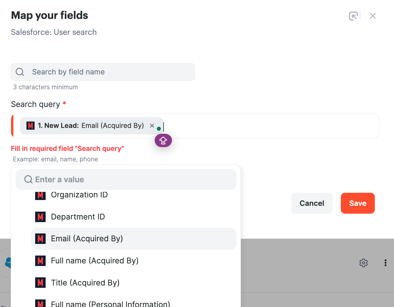Click the Salesforce logo bubble

coord(8,263)
